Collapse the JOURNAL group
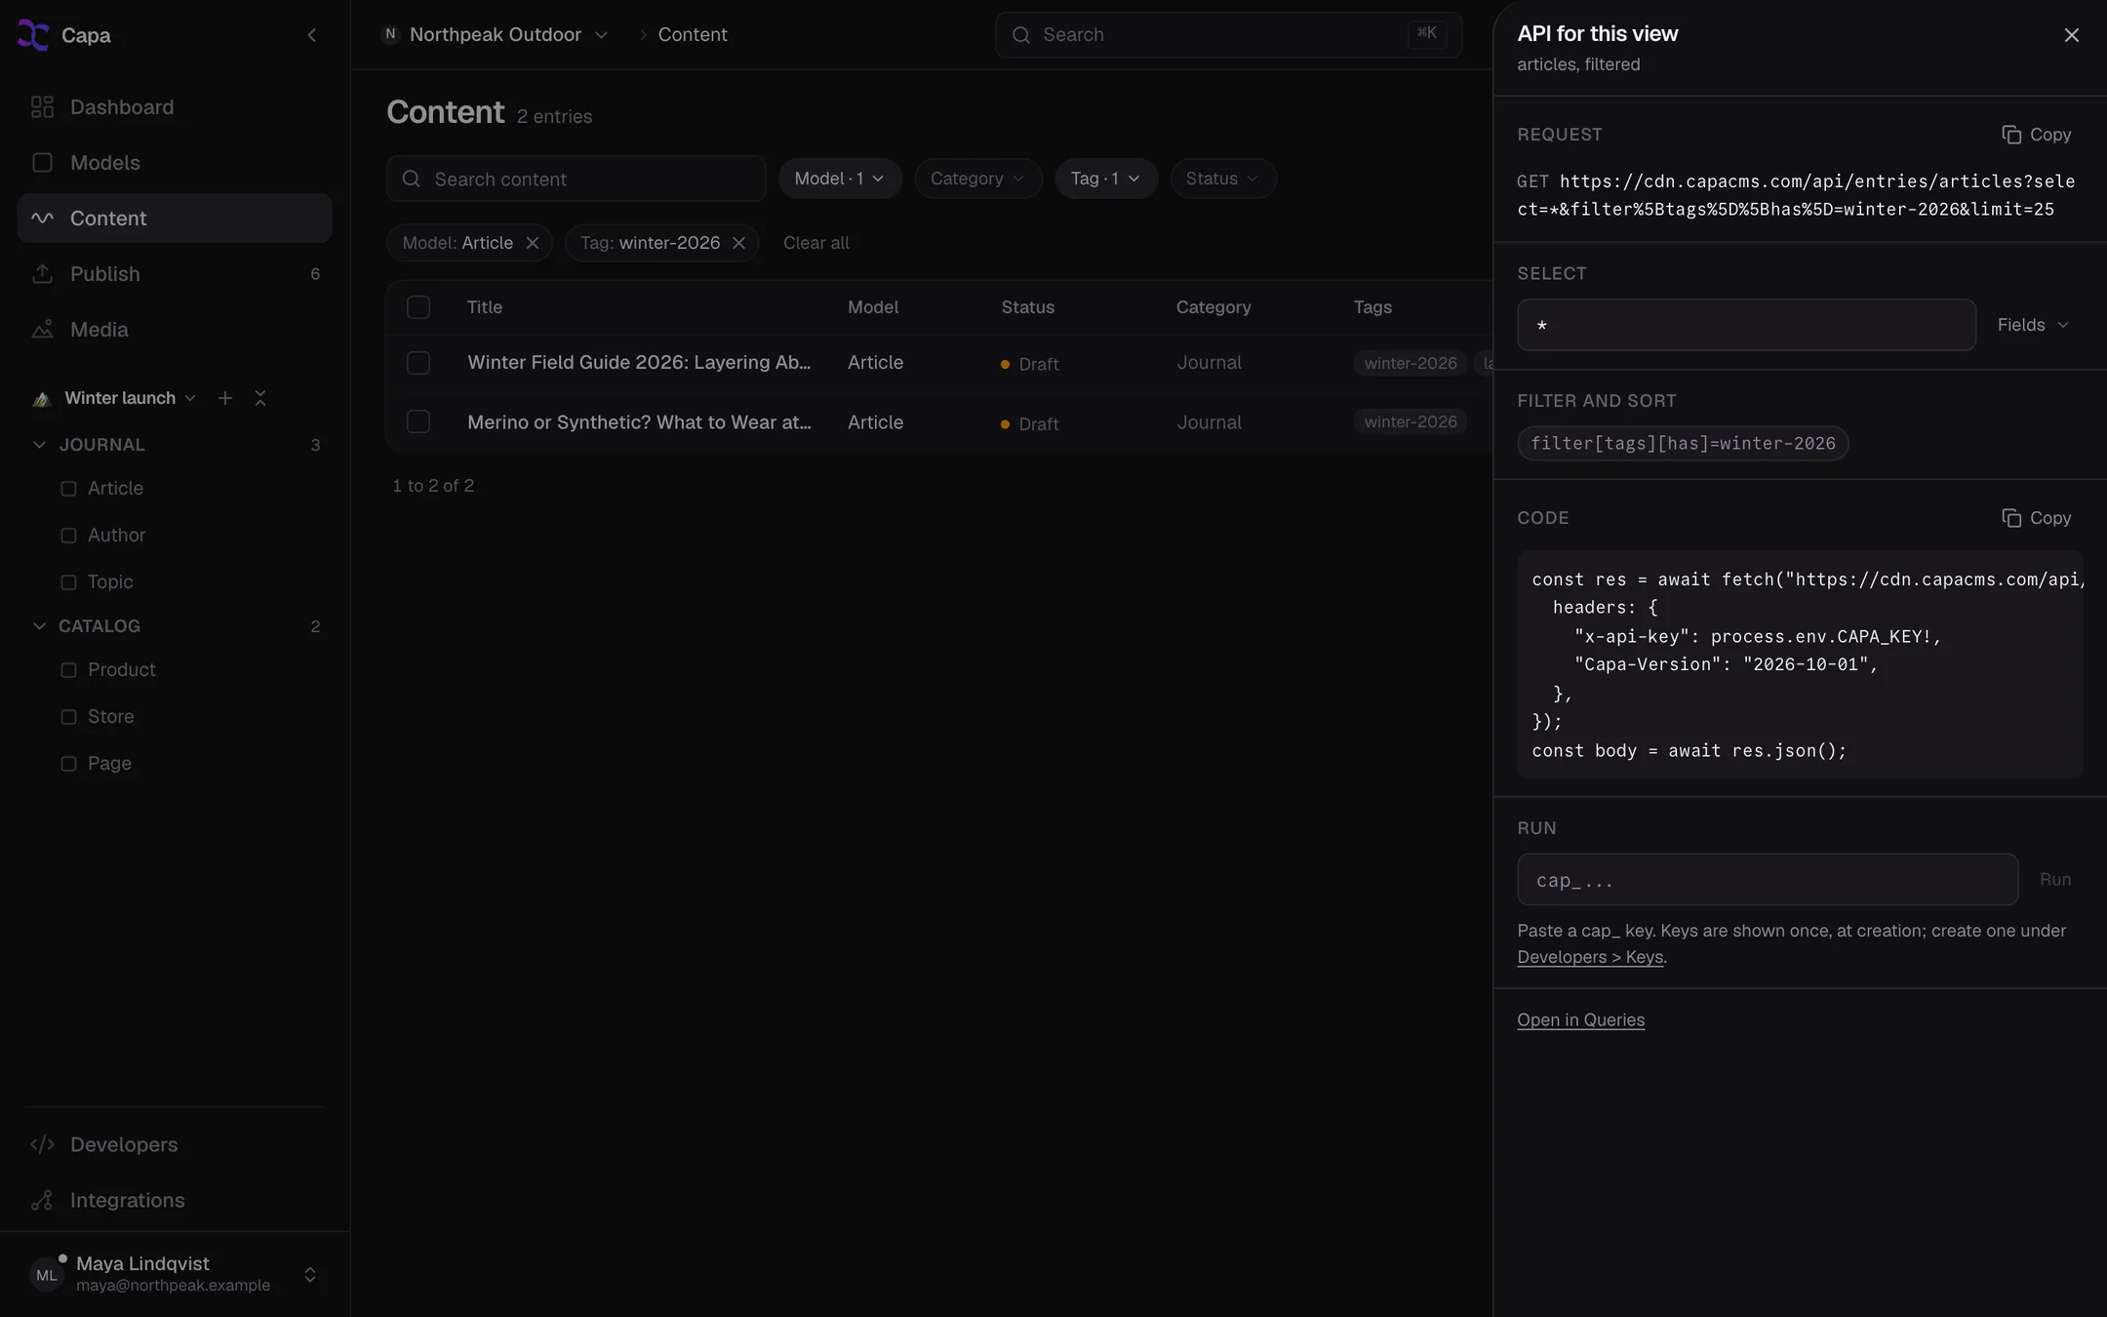 39,445
